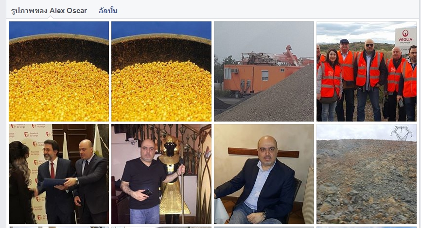The width and height of the screenshot is (421, 228).
Task: Open the partially visible first bottom-row photo
Action: click(59, 227)
